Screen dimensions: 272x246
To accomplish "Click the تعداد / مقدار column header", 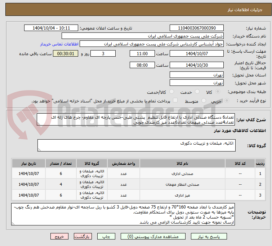I will pyautogui.click(x=61, y=163).
